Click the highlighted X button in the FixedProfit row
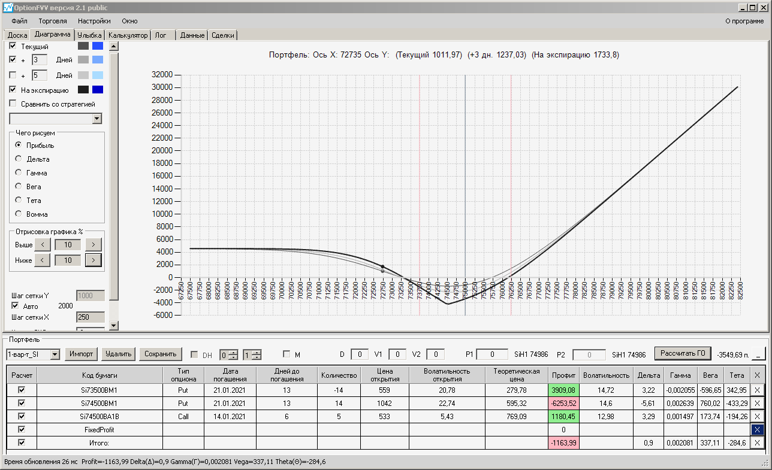 coord(758,429)
